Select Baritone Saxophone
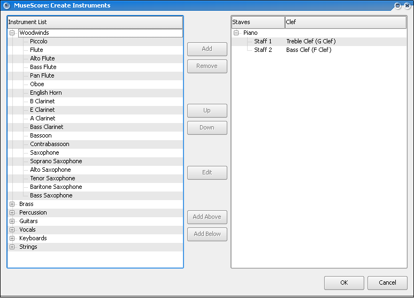414x298 pixels. [x=56, y=187]
